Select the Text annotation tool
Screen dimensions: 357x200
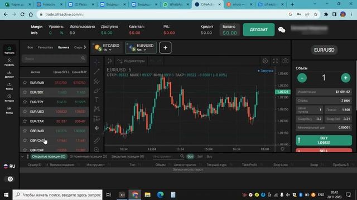(x=97, y=100)
